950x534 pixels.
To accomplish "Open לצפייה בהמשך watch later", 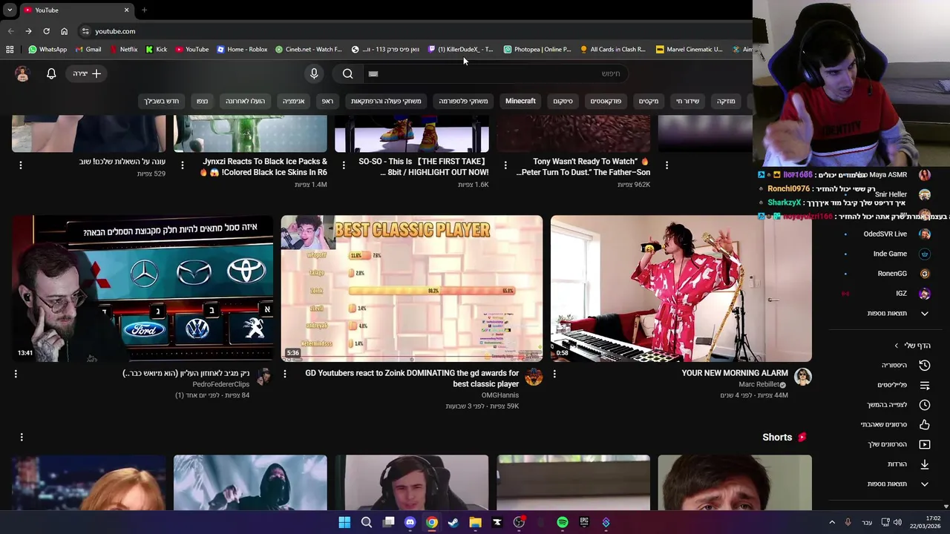I will tap(898, 405).
